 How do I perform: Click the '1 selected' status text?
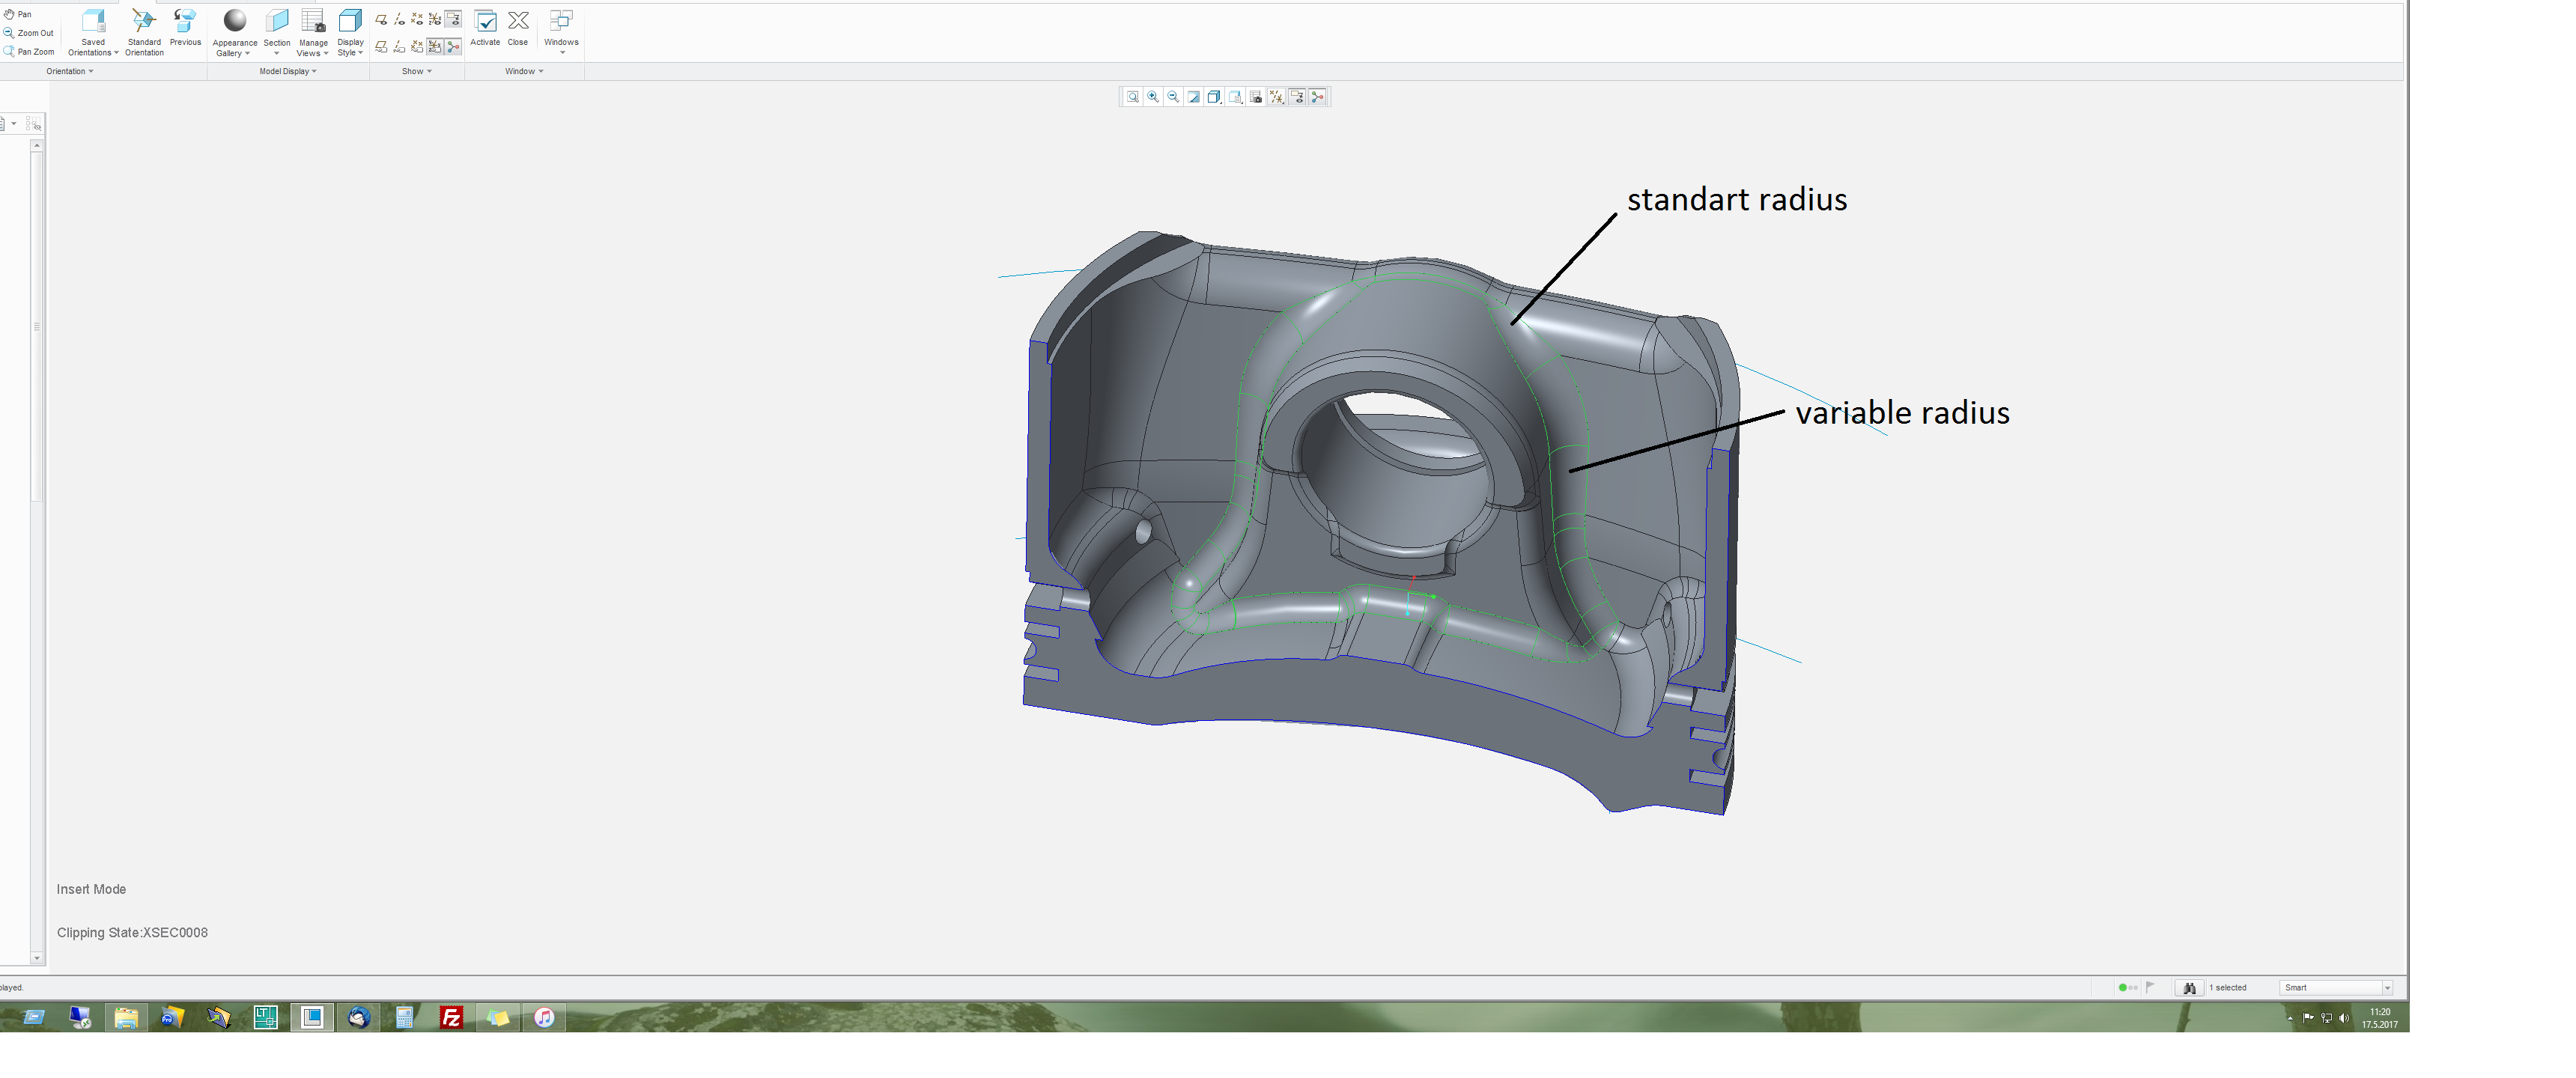[x=2228, y=988]
